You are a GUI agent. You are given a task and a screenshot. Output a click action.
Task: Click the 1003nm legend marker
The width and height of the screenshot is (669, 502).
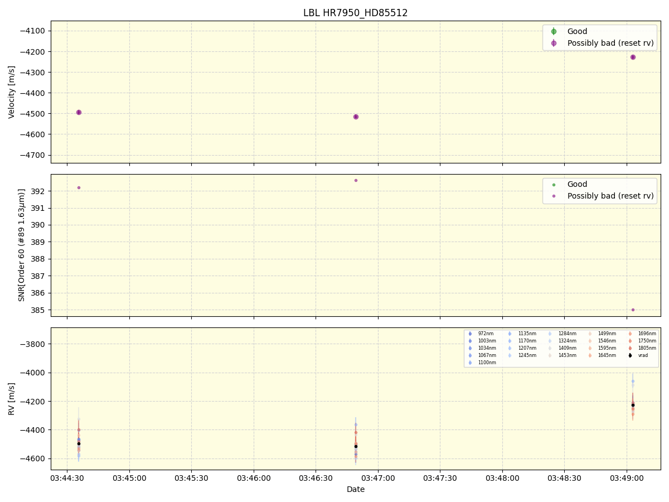470,341
